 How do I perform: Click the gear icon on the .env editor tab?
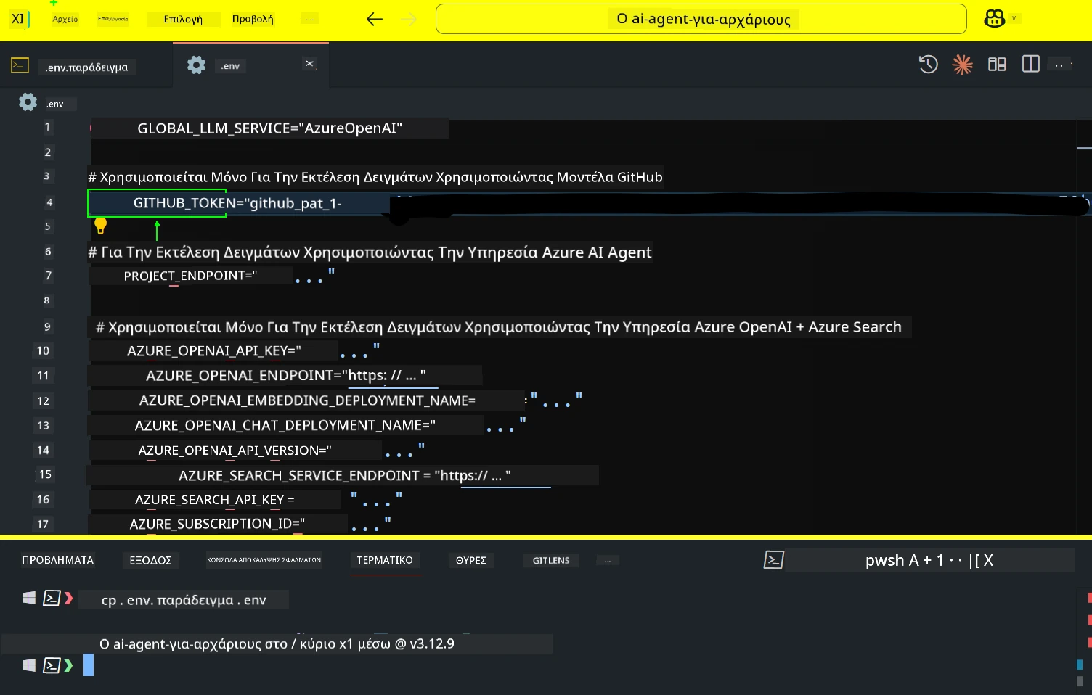(195, 65)
